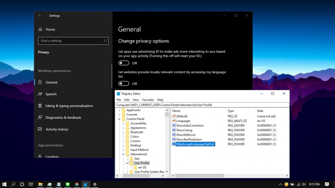Screen dimensions: 335x188
Task: Collapse the International registry key
Action: click(x=123, y=154)
